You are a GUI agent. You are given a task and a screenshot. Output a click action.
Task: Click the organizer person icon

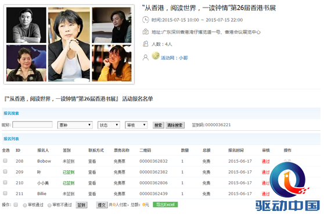(146, 58)
